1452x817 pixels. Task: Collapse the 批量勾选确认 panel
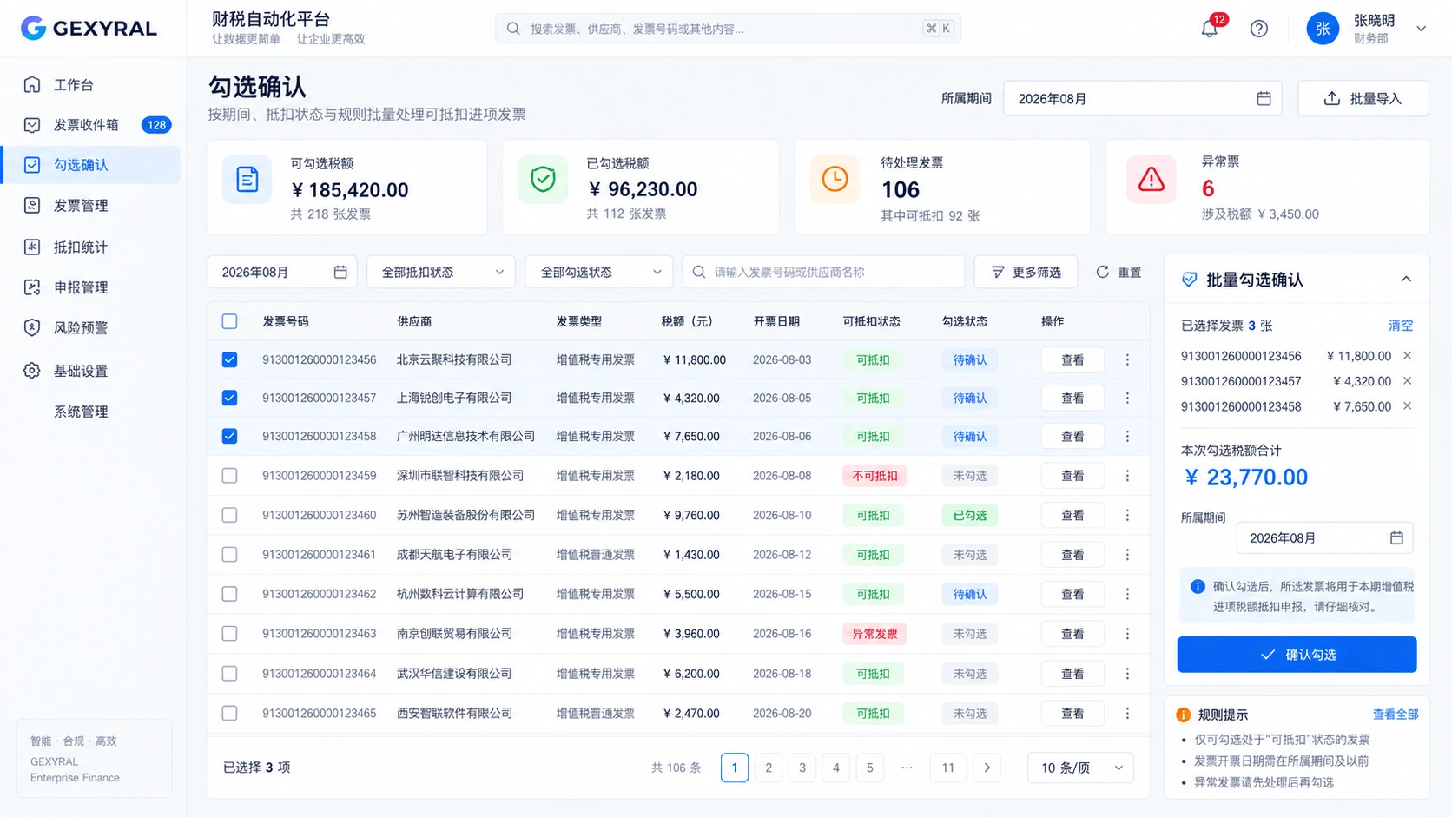(1406, 280)
